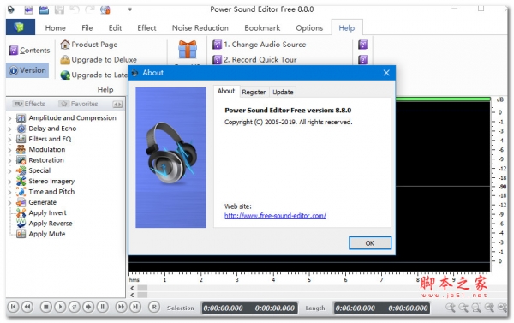The image size is (514, 323).
Task: Click the Undo arrow in quick toolbar
Action: point(75,9)
